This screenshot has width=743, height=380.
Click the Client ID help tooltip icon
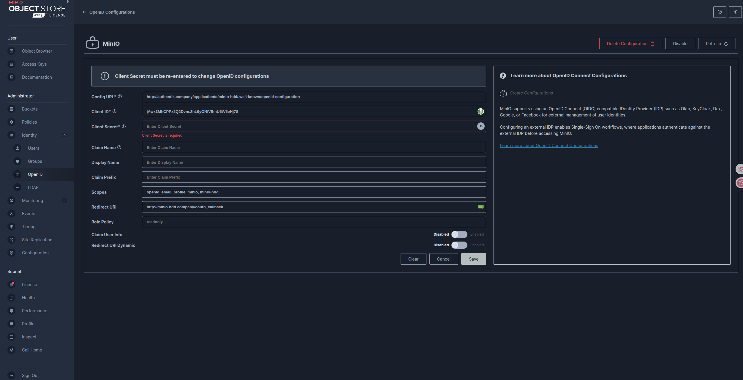click(115, 111)
